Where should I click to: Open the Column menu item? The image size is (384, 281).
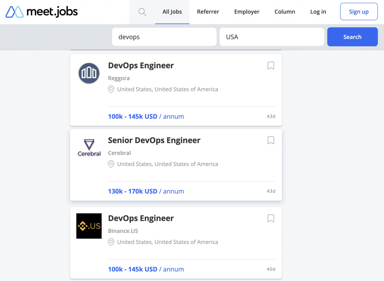[285, 12]
